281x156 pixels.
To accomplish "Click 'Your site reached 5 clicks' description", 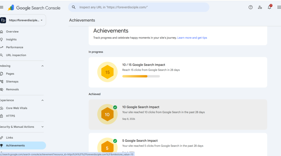I will [x=163, y=146].
